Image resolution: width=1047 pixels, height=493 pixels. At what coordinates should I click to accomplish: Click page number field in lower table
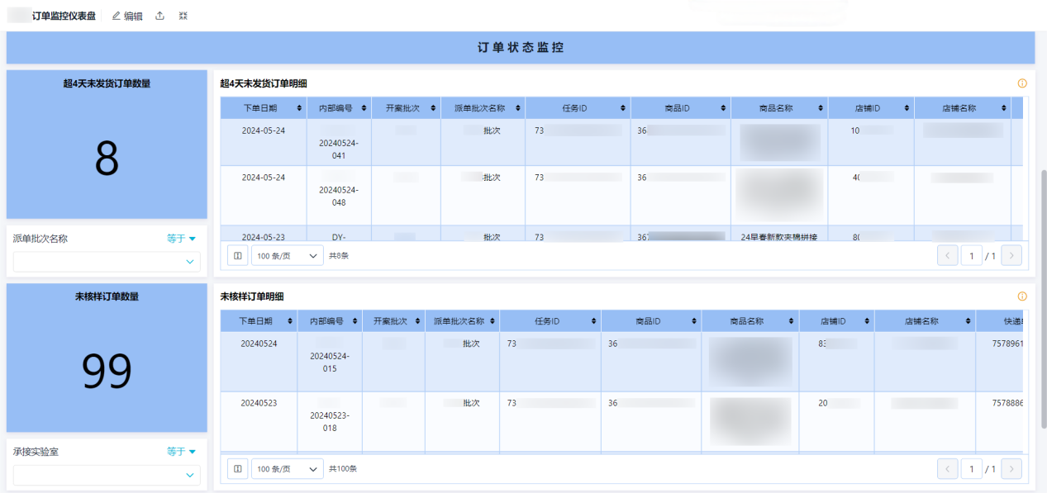(970, 469)
